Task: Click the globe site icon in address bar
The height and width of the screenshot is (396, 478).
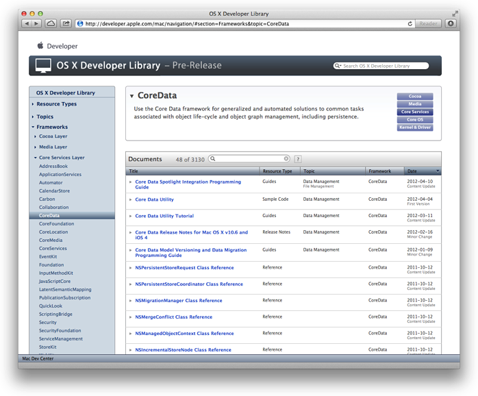Action: (x=80, y=24)
